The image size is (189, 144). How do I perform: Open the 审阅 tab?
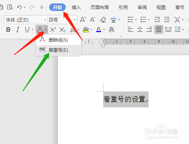pyautogui.click(x=142, y=8)
